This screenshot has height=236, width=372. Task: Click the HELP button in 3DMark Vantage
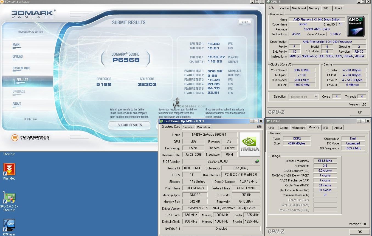[245, 22]
